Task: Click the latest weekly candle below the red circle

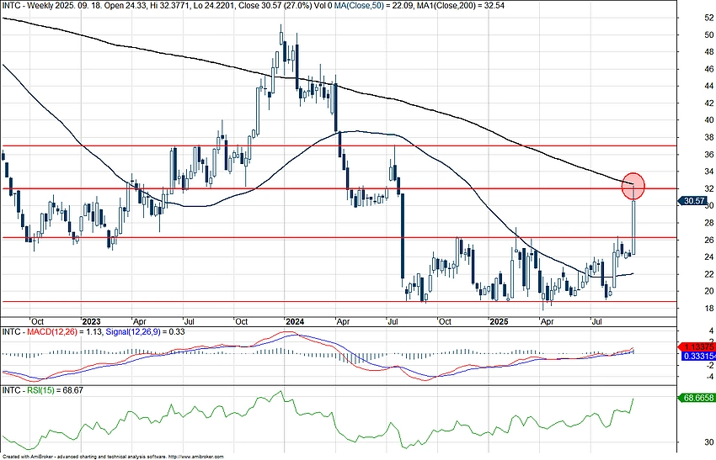Action: coord(633,225)
